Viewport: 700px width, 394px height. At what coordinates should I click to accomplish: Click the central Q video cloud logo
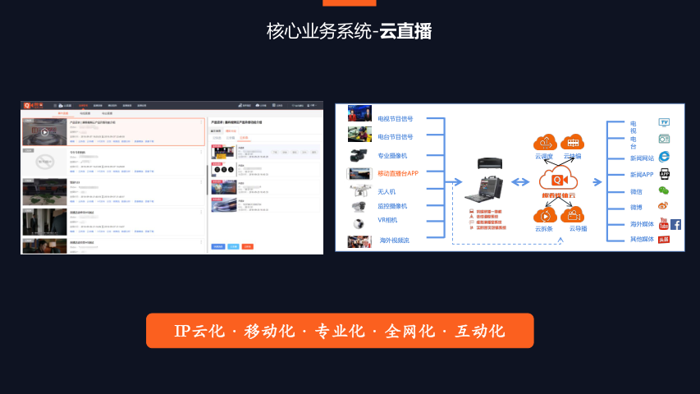[559, 180]
